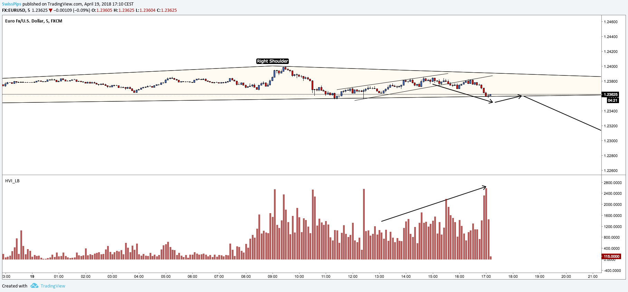Click the 1600.0000 volume axis label
This screenshot has width=628, height=292.
(612, 216)
